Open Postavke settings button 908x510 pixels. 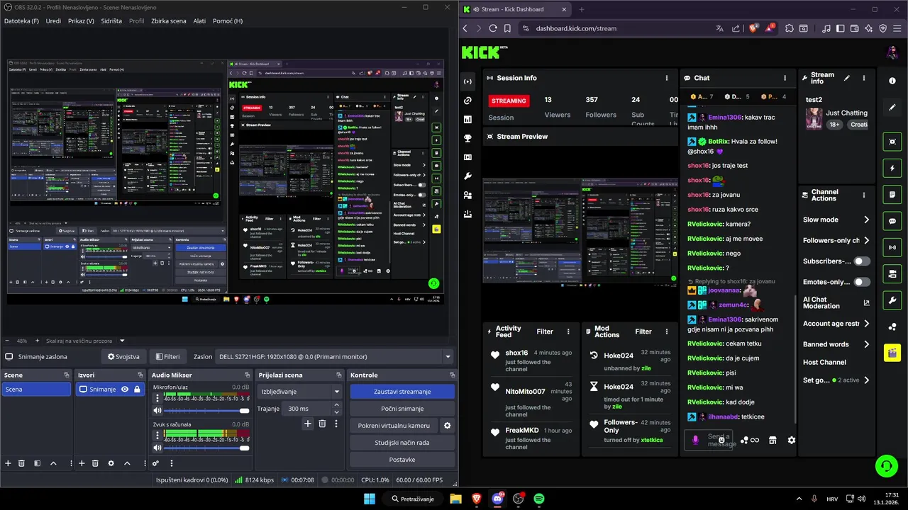(402, 460)
